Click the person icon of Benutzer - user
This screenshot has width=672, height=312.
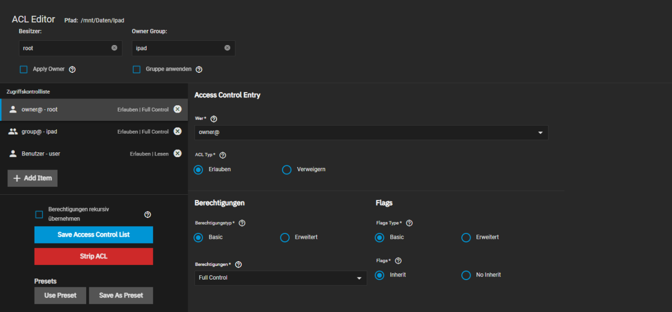click(x=13, y=153)
